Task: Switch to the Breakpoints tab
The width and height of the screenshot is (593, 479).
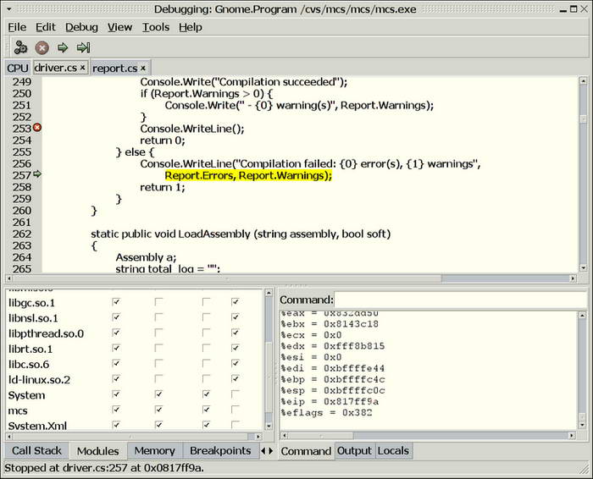Action: [220, 451]
